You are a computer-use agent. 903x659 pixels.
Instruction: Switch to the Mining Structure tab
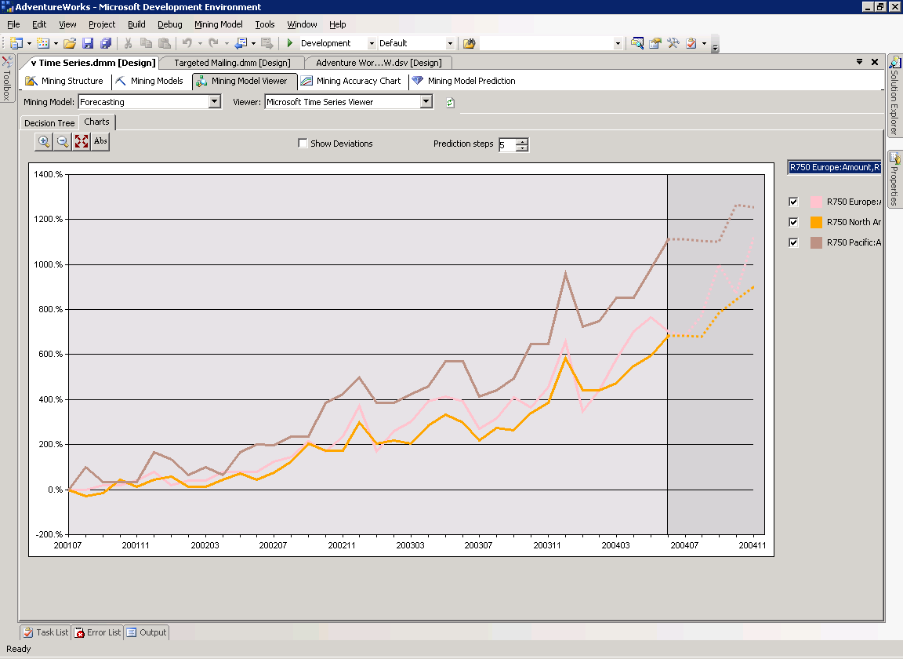point(64,82)
